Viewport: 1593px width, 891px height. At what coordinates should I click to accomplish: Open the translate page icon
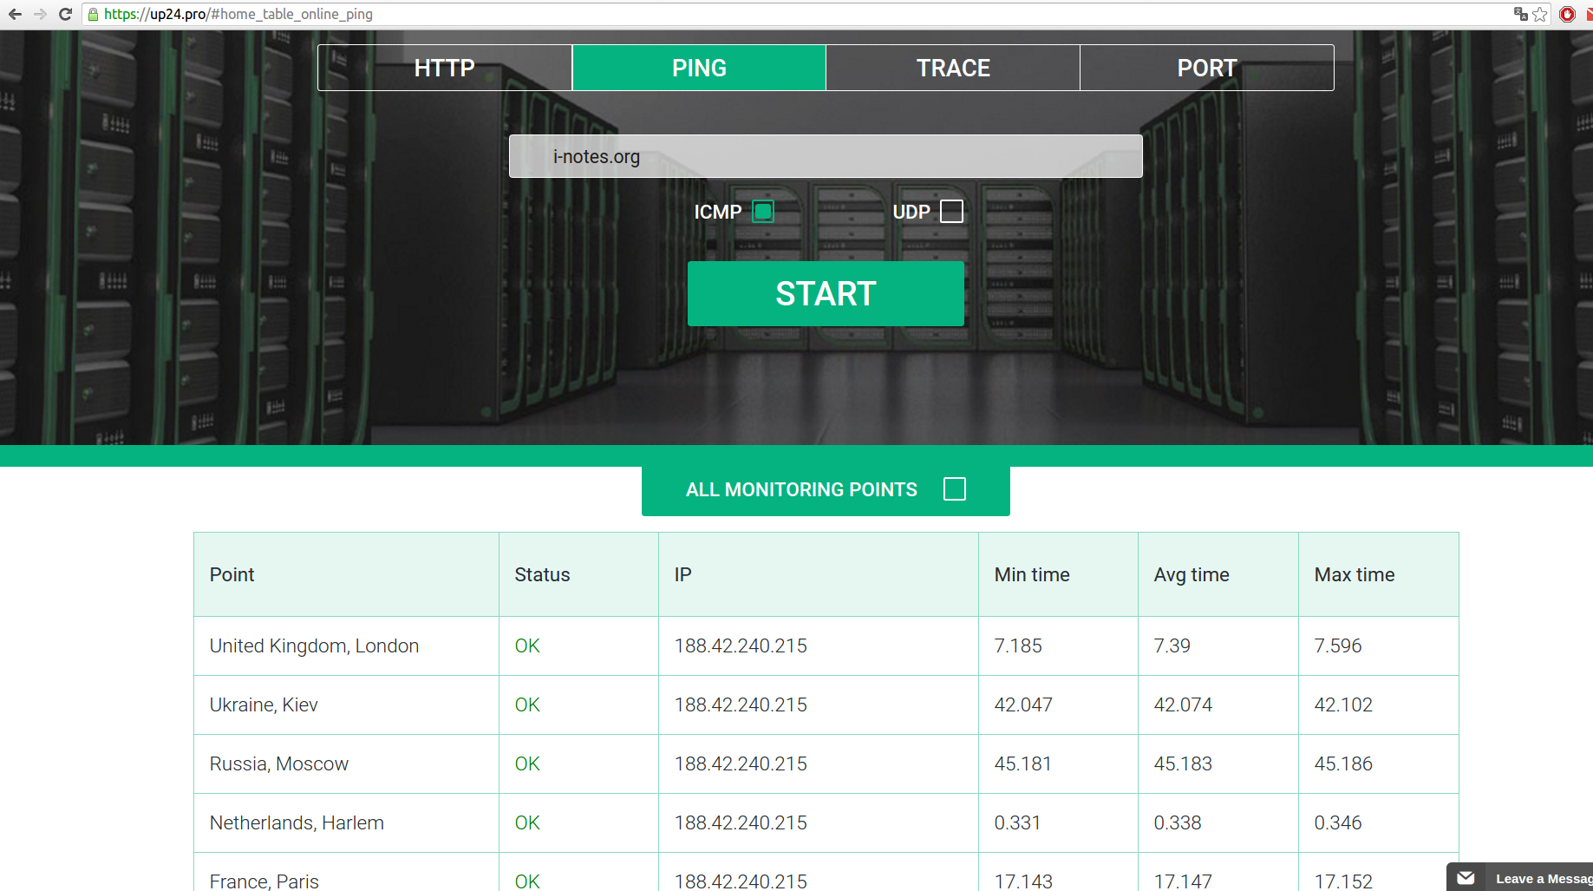coord(1520,14)
